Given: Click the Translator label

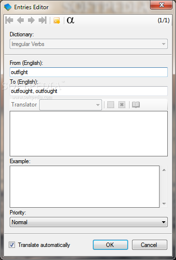Looking at the screenshot, I should point(24,105).
